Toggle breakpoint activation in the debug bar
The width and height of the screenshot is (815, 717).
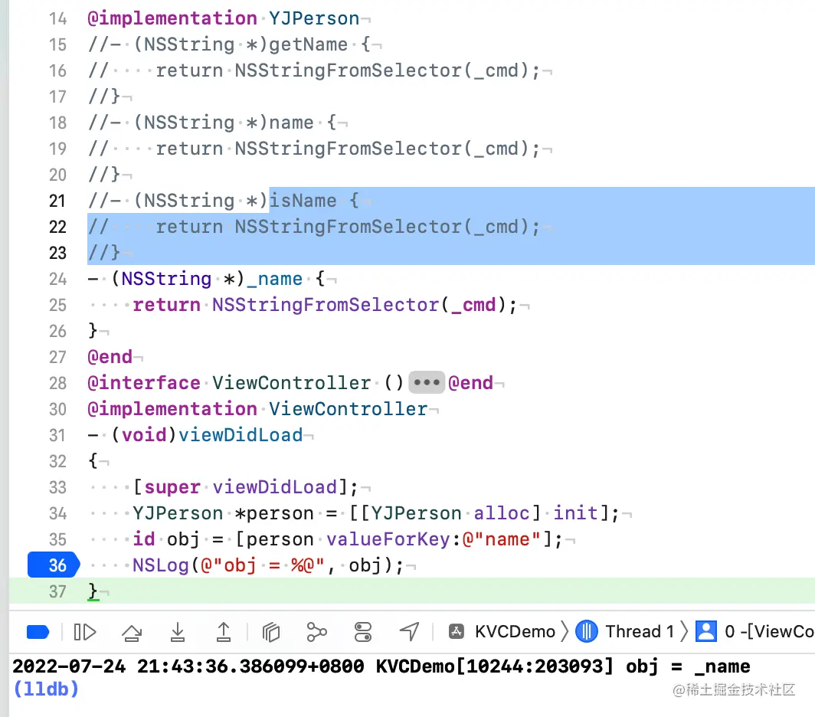38,632
